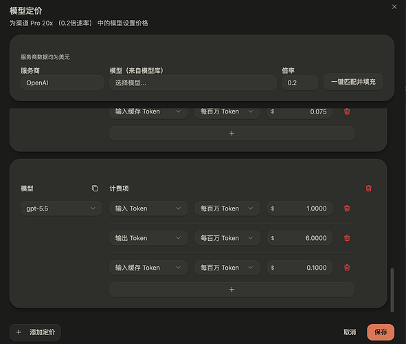
Task: Click the 倍率 input showing 0.2
Action: click(300, 83)
